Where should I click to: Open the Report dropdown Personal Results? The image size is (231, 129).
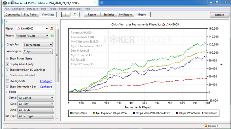32,36
